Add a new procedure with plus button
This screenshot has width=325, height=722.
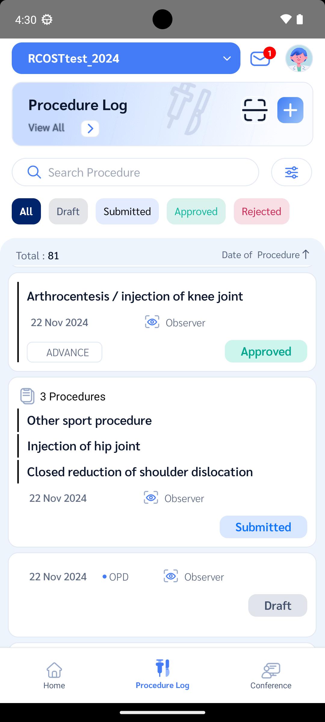pos(290,110)
